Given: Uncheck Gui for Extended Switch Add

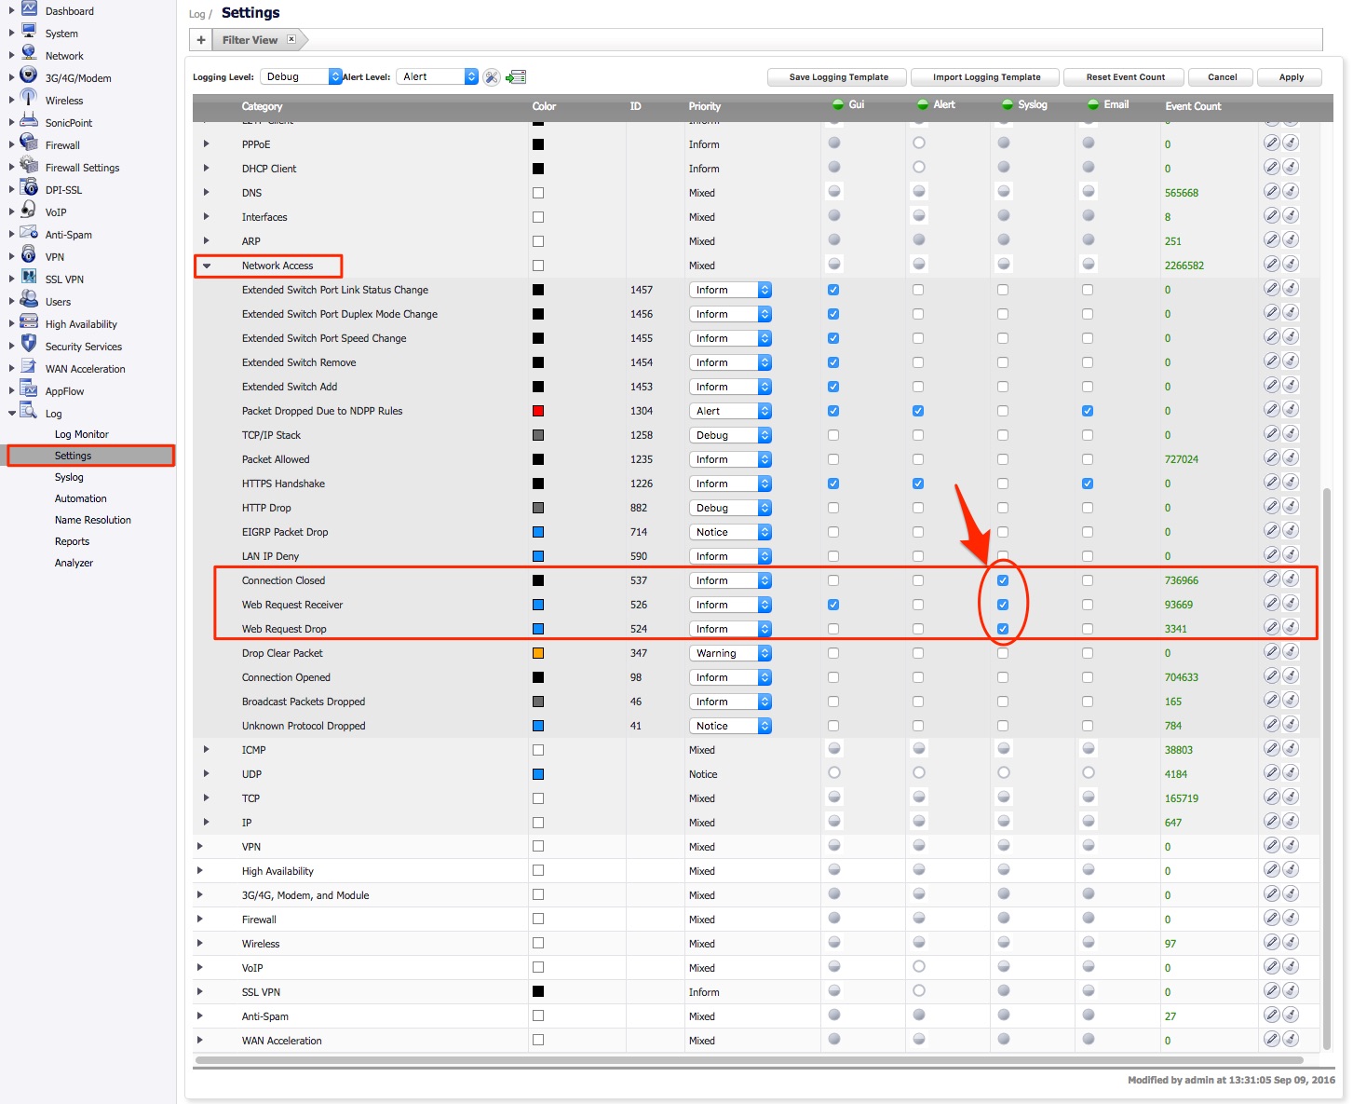Looking at the screenshot, I should 833,387.
